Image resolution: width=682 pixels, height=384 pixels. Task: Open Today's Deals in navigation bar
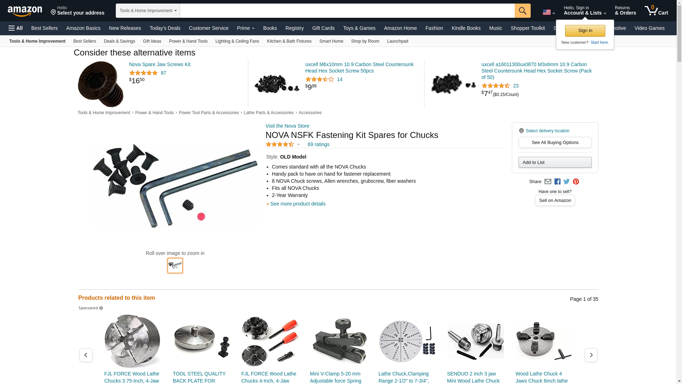[165, 28]
